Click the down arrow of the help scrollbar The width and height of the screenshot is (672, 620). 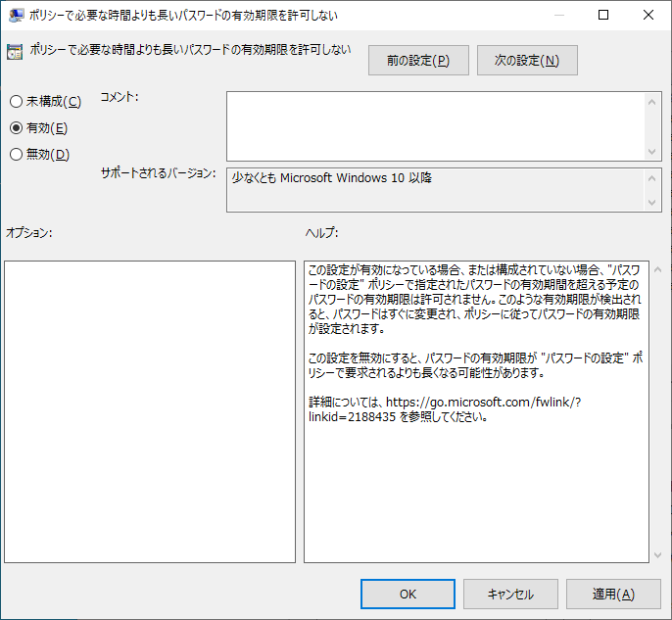pos(657,554)
